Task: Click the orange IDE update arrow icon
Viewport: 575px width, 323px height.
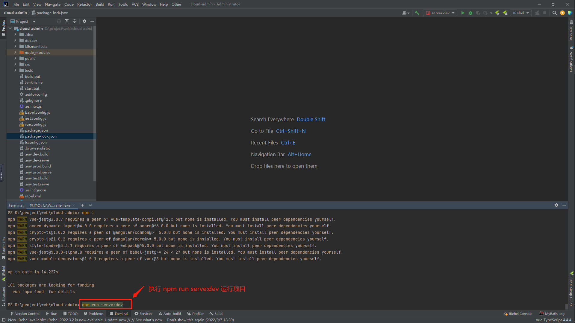Action: pos(562,13)
